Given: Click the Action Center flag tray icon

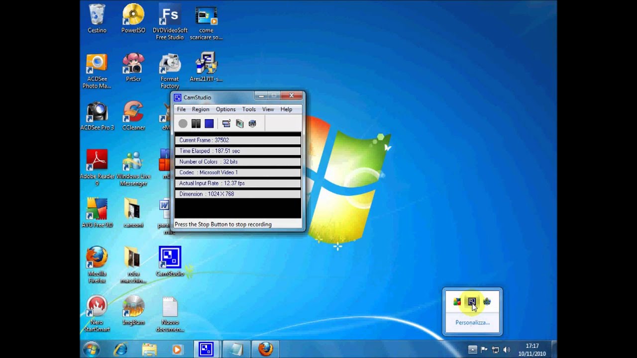Looking at the screenshot, I should [484, 350].
